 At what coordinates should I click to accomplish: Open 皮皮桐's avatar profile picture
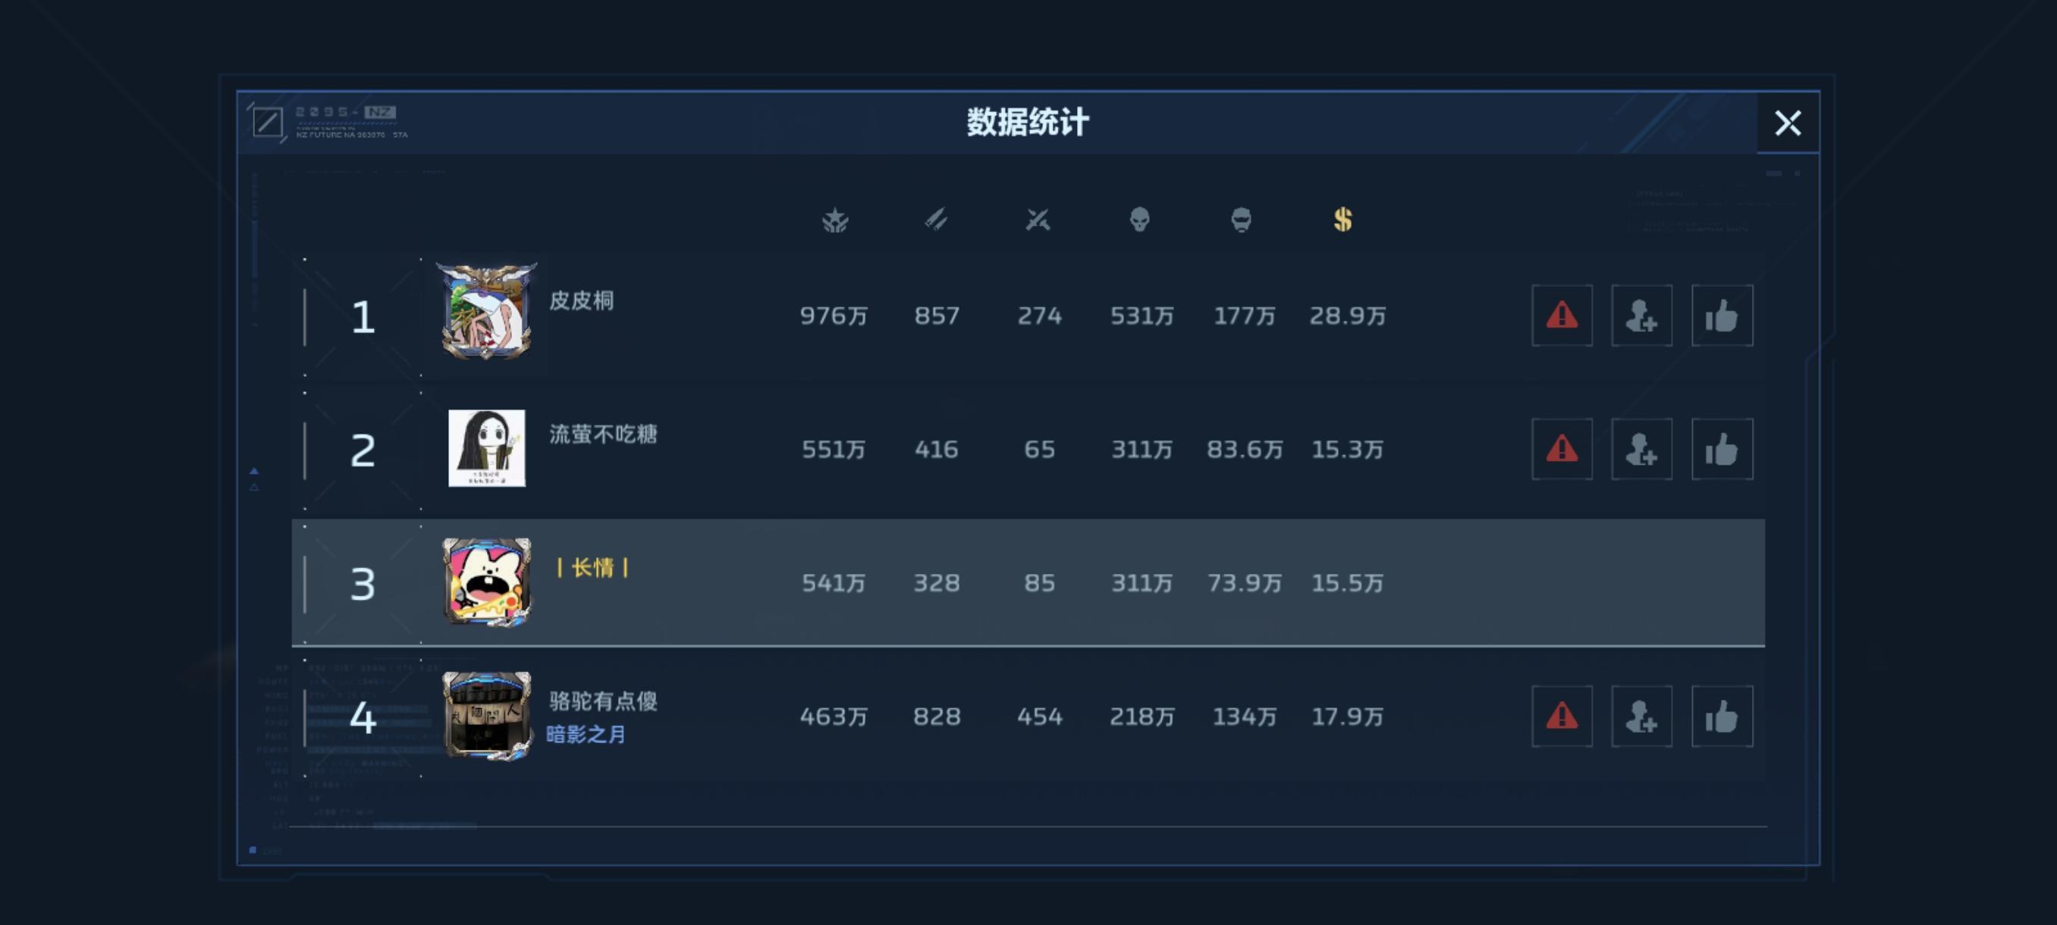click(486, 313)
